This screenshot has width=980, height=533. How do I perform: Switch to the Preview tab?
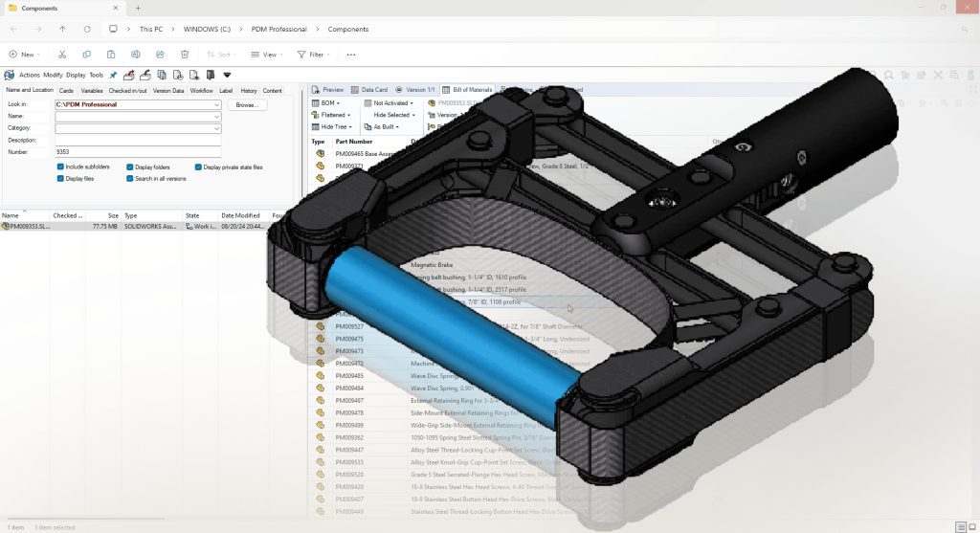click(328, 89)
